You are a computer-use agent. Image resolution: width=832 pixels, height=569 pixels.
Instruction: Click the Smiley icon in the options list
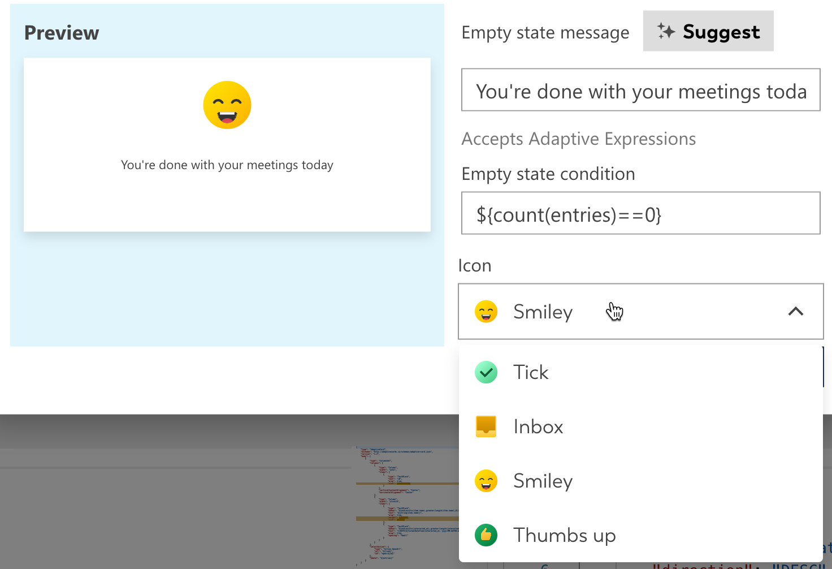(x=486, y=481)
